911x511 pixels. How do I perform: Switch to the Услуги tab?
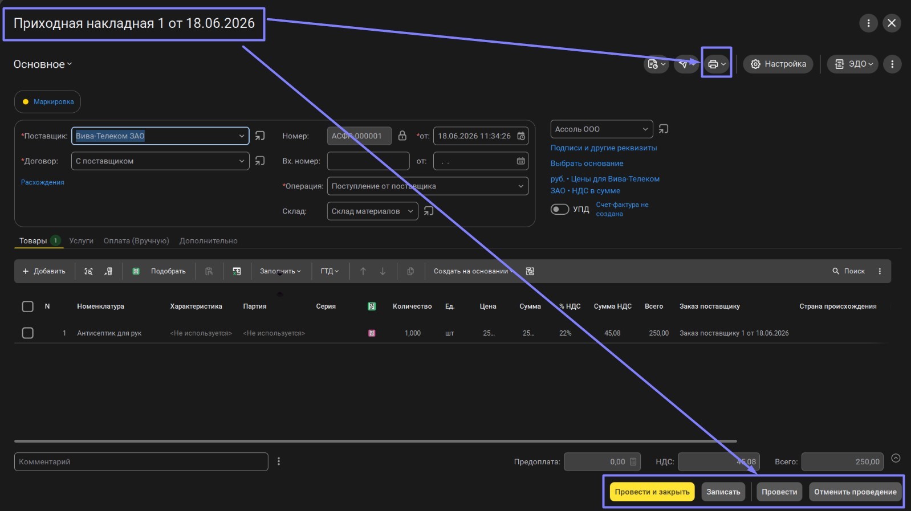(81, 241)
